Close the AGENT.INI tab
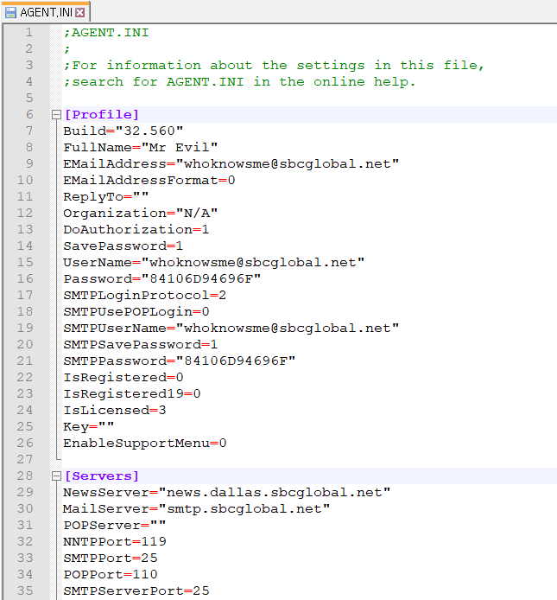This screenshot has width=557, height=600. point(80,13)
